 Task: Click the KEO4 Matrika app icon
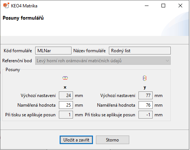pyautogui.click(x=6, y=6)
